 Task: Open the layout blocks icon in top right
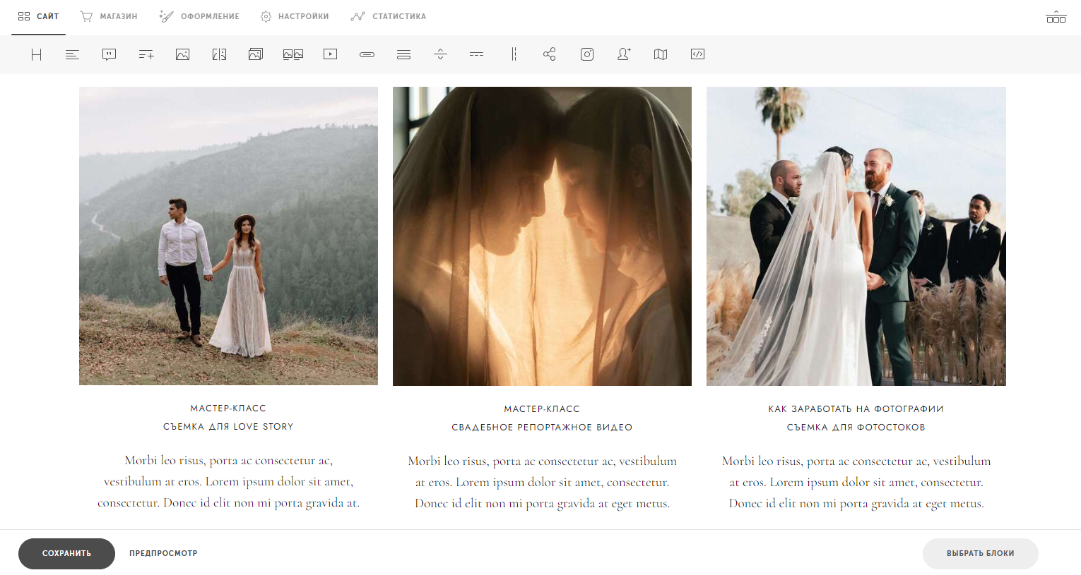[1056, 17]
